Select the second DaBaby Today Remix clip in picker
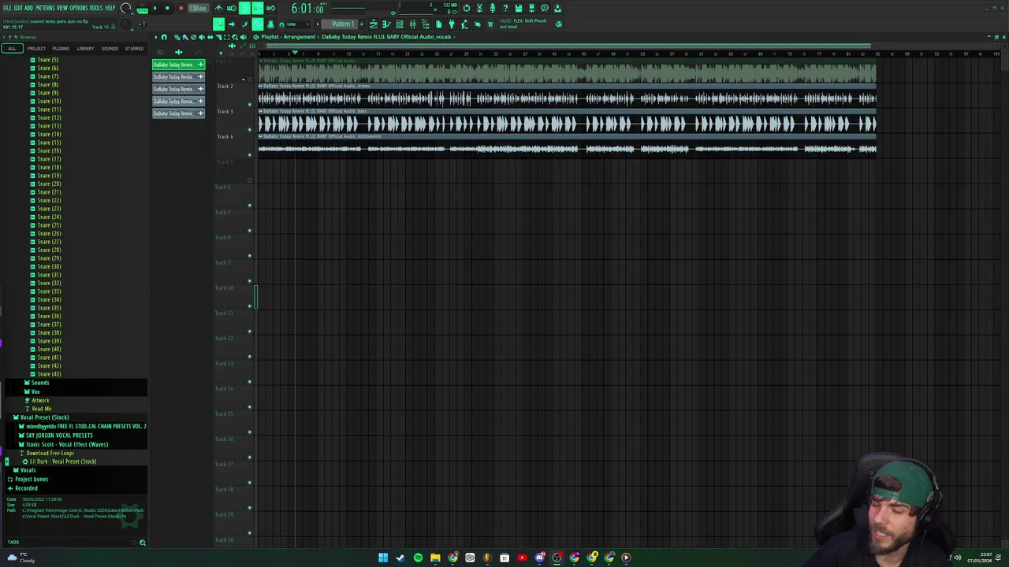 [178, 76]
